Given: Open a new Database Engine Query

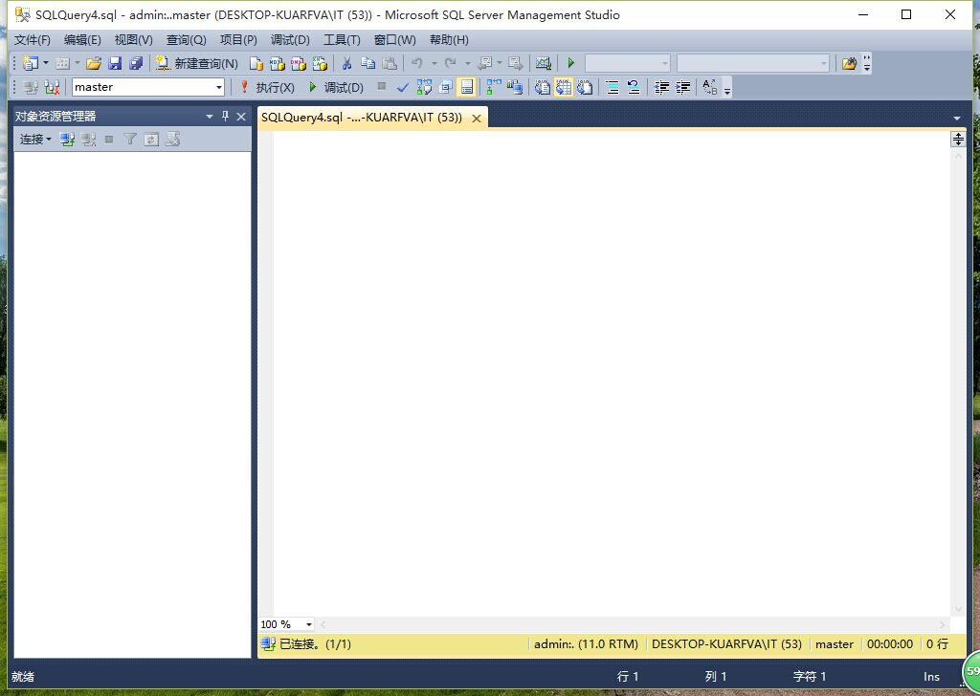Looking at the screenshot, I should pyautogui.click(x=256, y=64).
